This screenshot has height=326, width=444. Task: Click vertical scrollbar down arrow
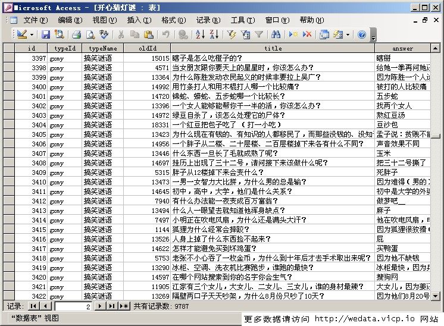pyautogui.click(x=436, y=296)
